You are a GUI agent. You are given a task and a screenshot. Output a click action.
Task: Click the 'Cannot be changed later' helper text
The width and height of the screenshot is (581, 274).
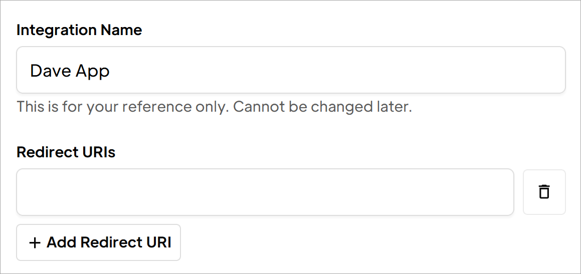(x=323, y=107)
